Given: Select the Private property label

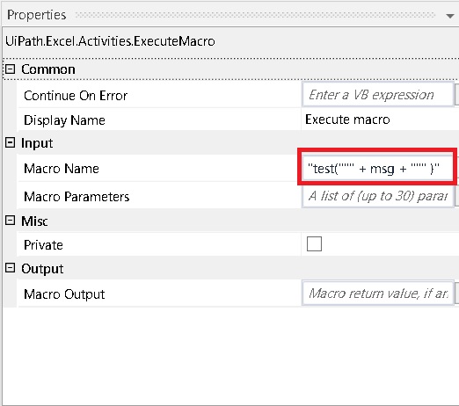Looking at the screenshot, I should tap(43, 245).
